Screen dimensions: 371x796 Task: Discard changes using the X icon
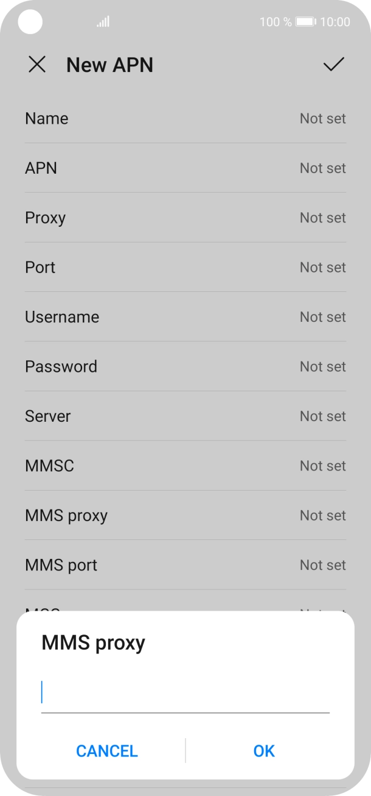click(x=37, y=65)
